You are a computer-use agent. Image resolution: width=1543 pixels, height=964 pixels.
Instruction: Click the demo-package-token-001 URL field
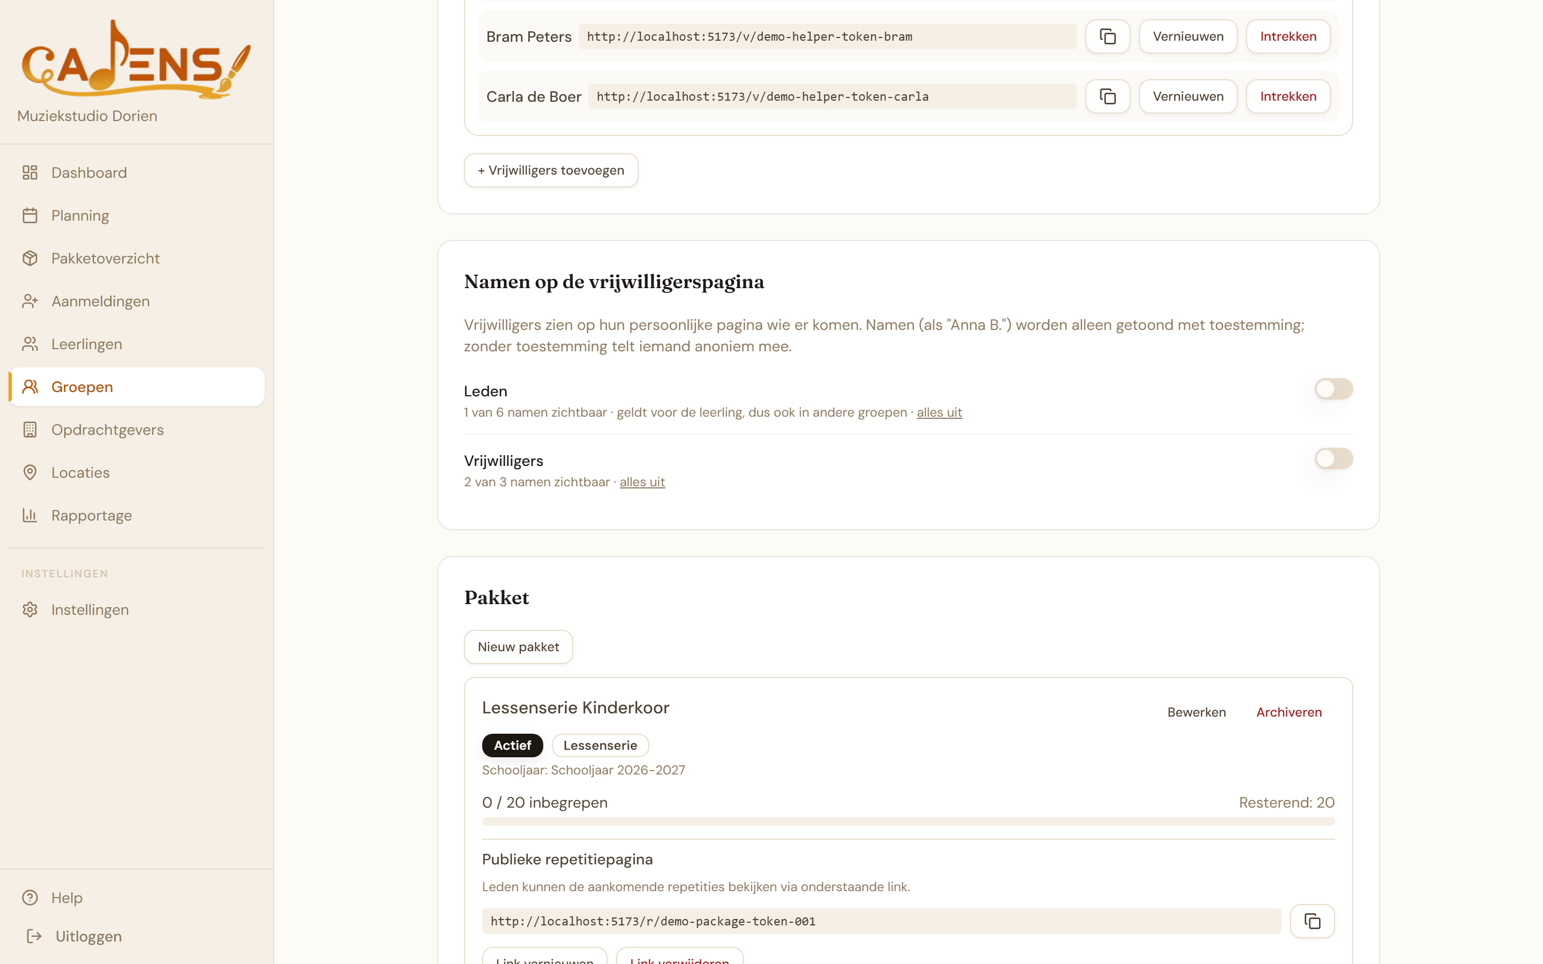[881, 921]
